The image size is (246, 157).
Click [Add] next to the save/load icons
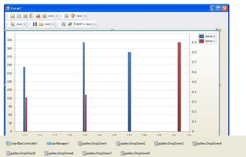click(x=48, y=24)
